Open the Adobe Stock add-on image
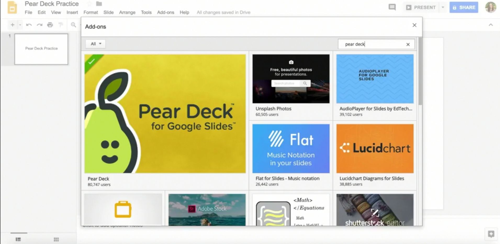Image resolution: width=500 pixels, height=244 pixels. [207, 210]
